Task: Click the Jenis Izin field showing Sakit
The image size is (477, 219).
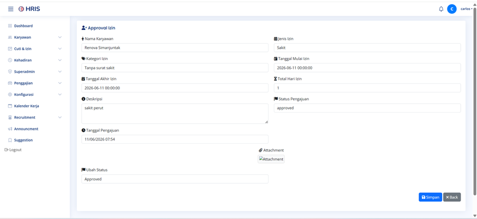Action: pyautogui.click(x=367, y=48)
